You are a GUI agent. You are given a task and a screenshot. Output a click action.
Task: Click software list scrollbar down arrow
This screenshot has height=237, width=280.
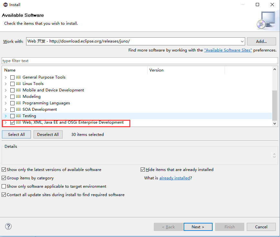tap(275, 123)
